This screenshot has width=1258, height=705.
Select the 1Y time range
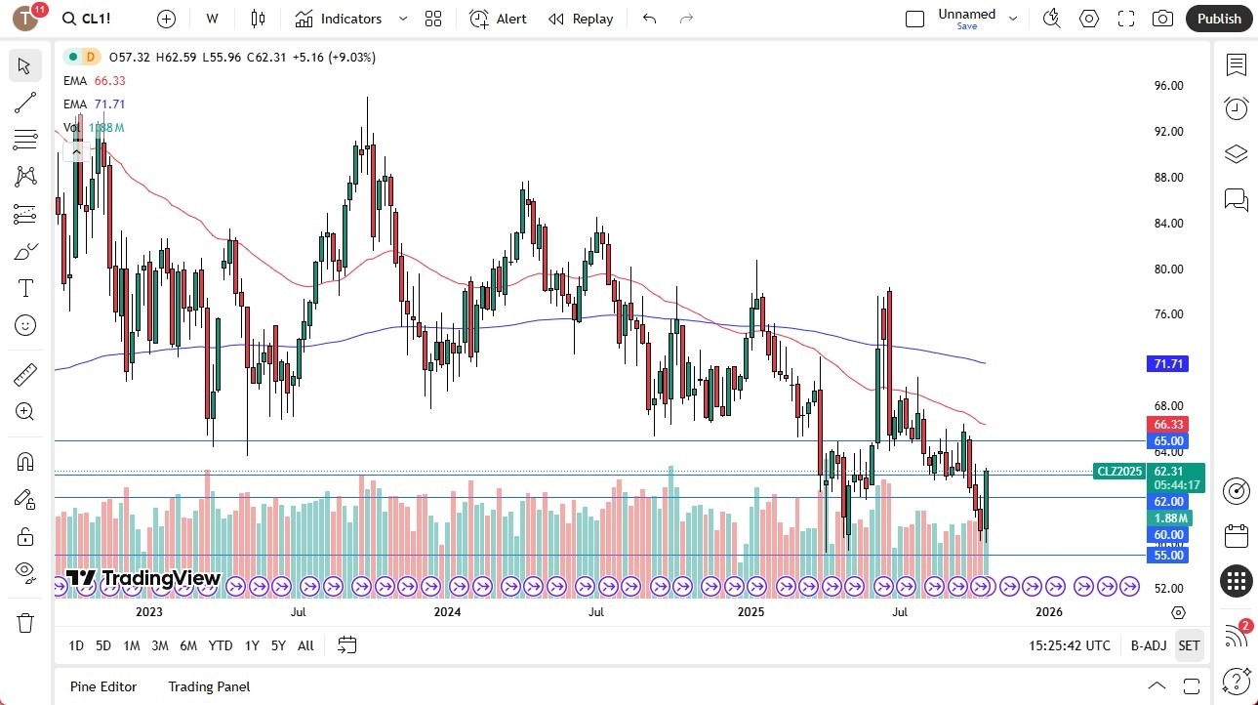251,645
